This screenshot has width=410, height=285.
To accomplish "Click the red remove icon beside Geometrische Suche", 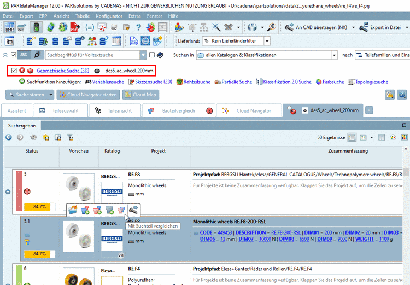I will click(22, 71).
